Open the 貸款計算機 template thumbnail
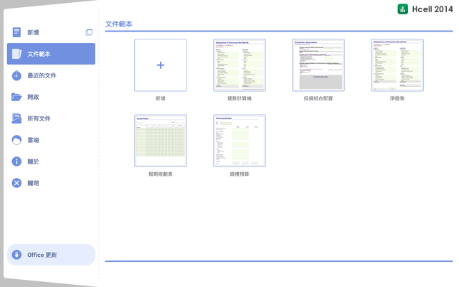 click(240, 65)
